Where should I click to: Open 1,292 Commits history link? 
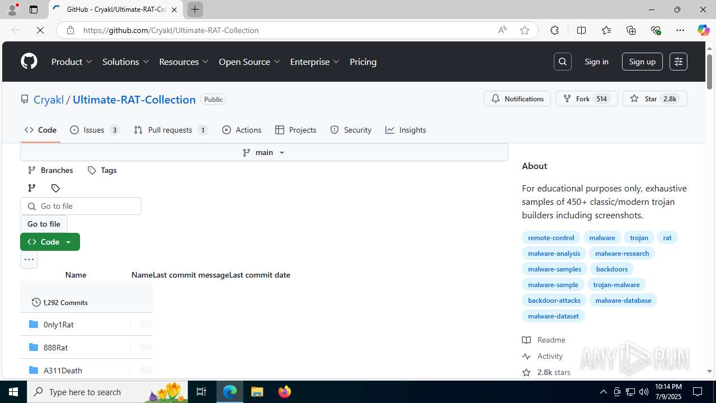[x=60, y=302]
